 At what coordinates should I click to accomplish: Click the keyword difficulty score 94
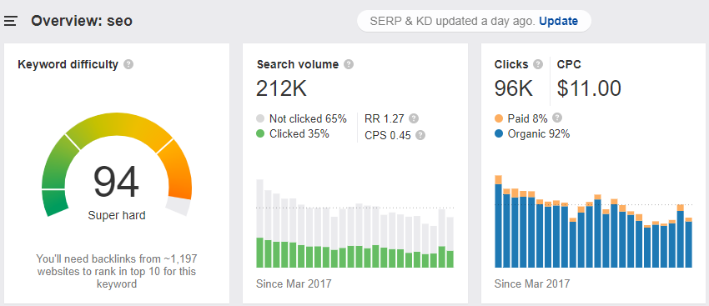tap(116, 183)
